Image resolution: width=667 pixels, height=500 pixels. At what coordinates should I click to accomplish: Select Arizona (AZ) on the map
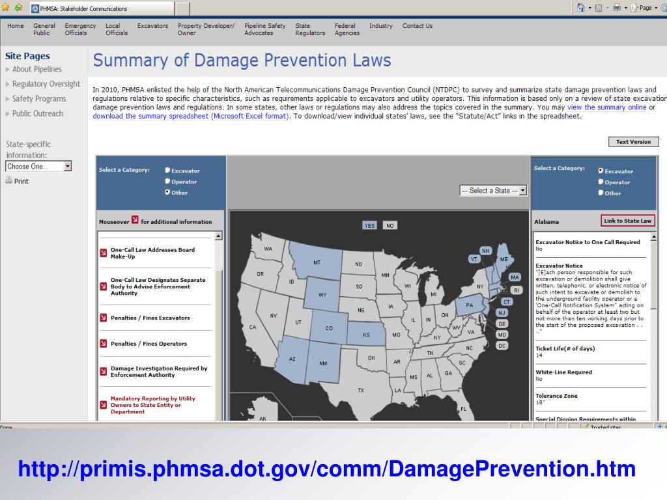tap(292, 359)
